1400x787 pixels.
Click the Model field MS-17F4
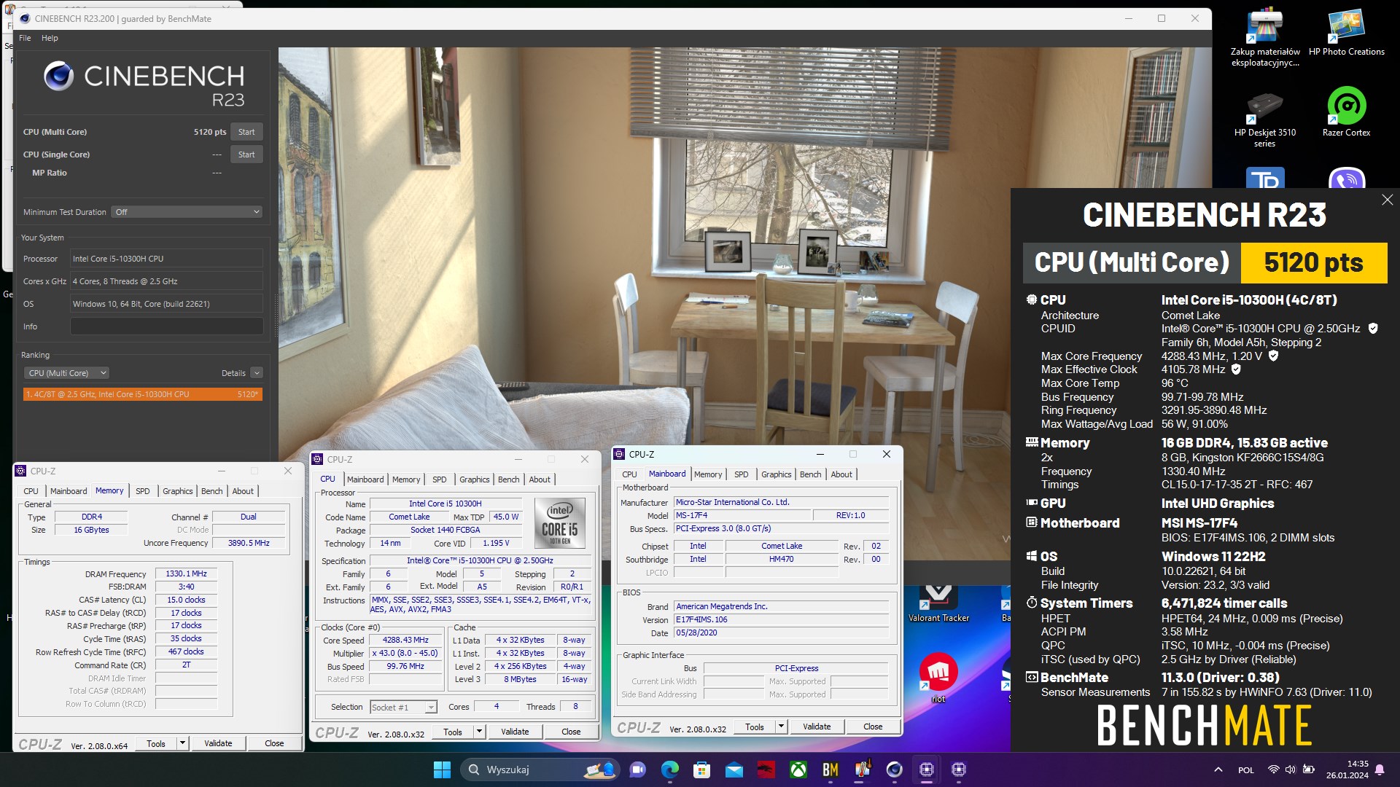tap(742, 516)
